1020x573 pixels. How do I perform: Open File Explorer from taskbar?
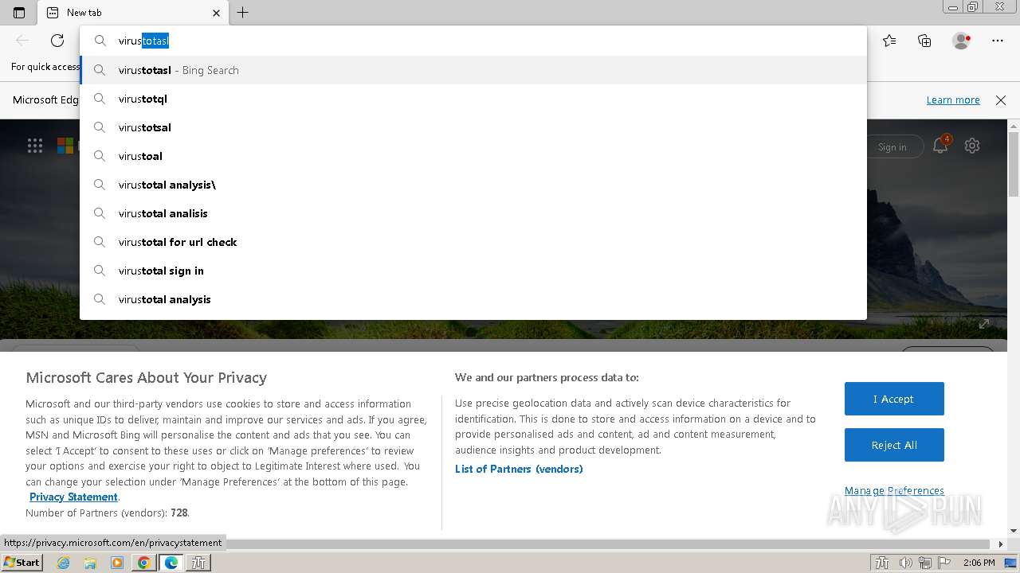[90, 563]
